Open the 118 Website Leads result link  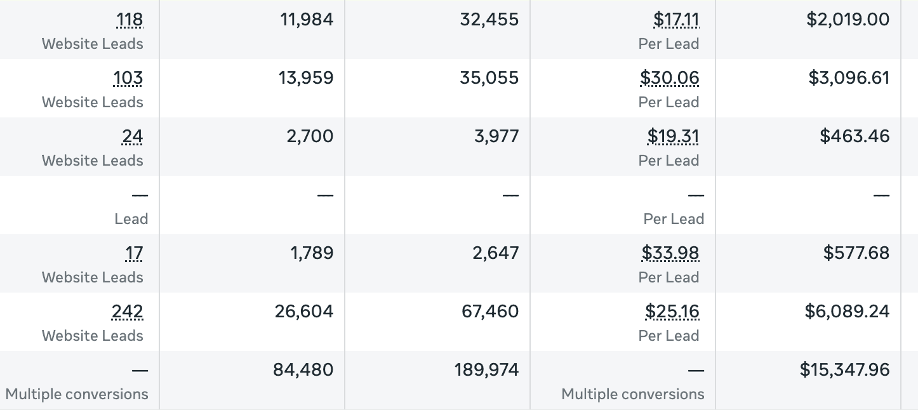coord(130,20)
